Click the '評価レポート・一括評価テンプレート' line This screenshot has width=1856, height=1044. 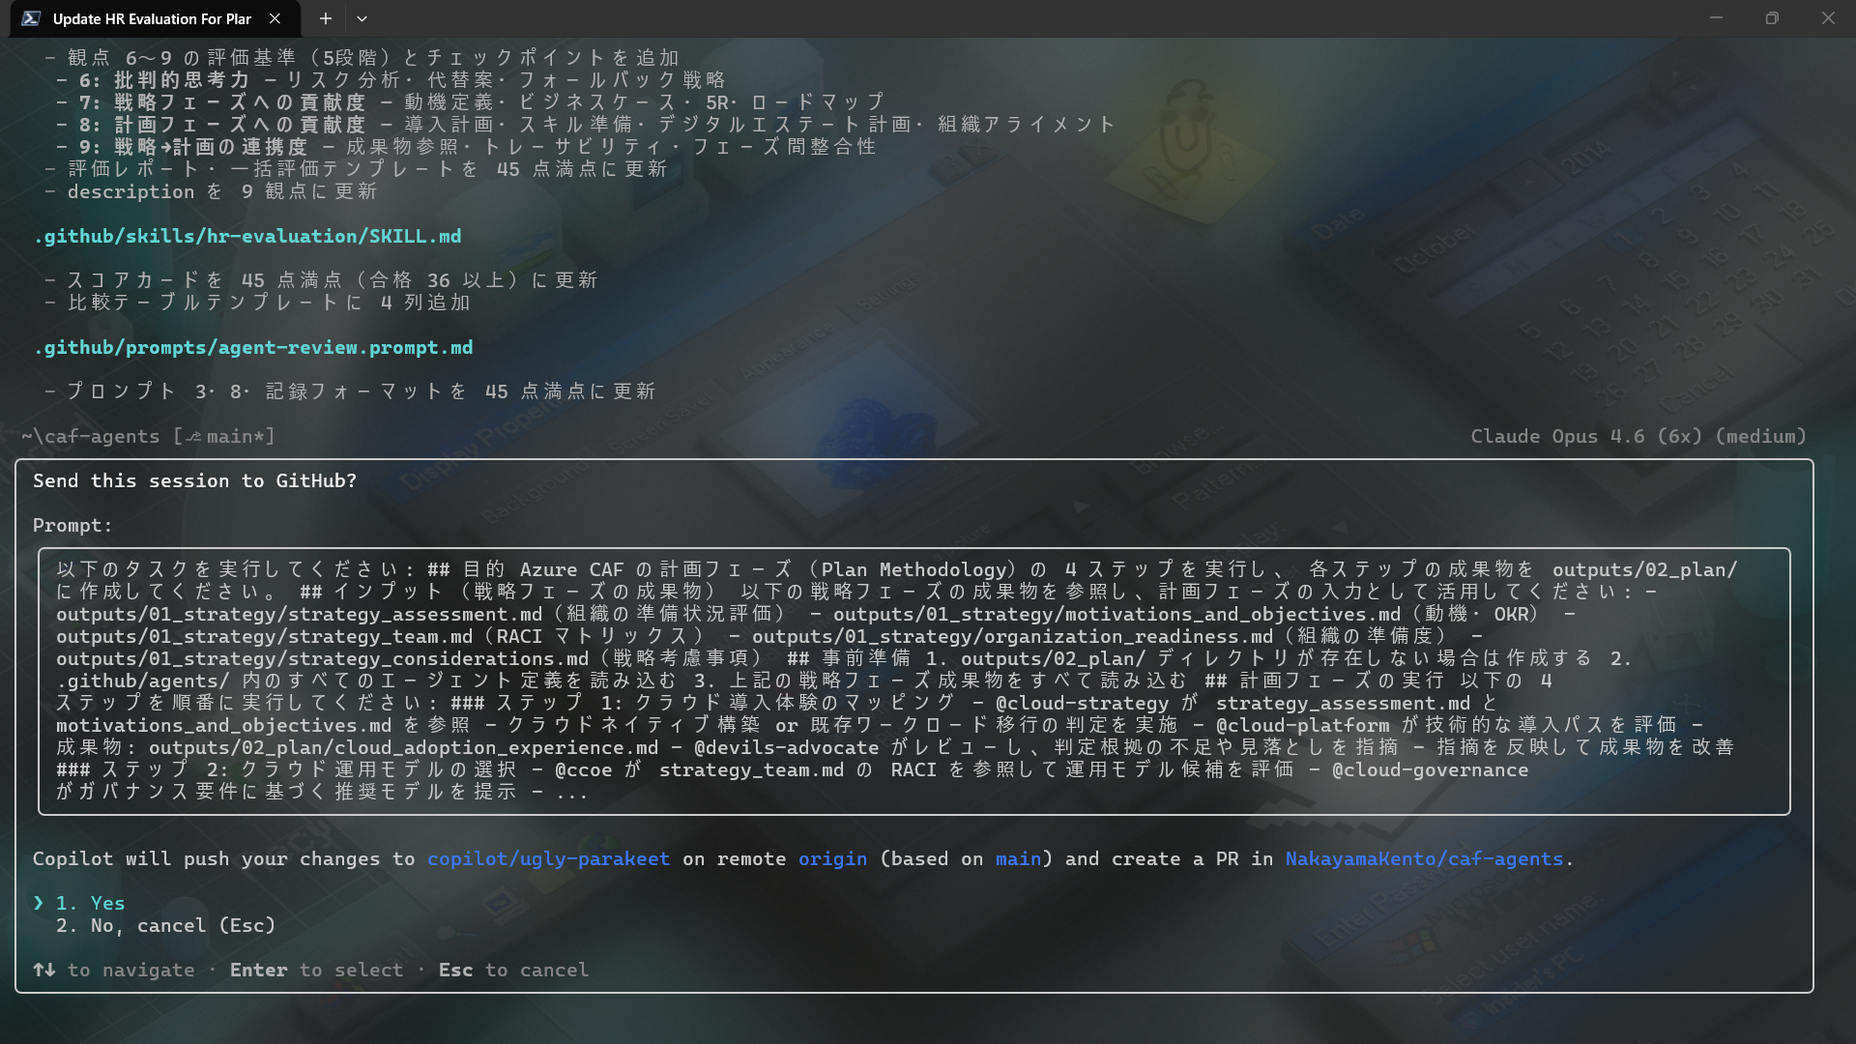tap(356, 169)
